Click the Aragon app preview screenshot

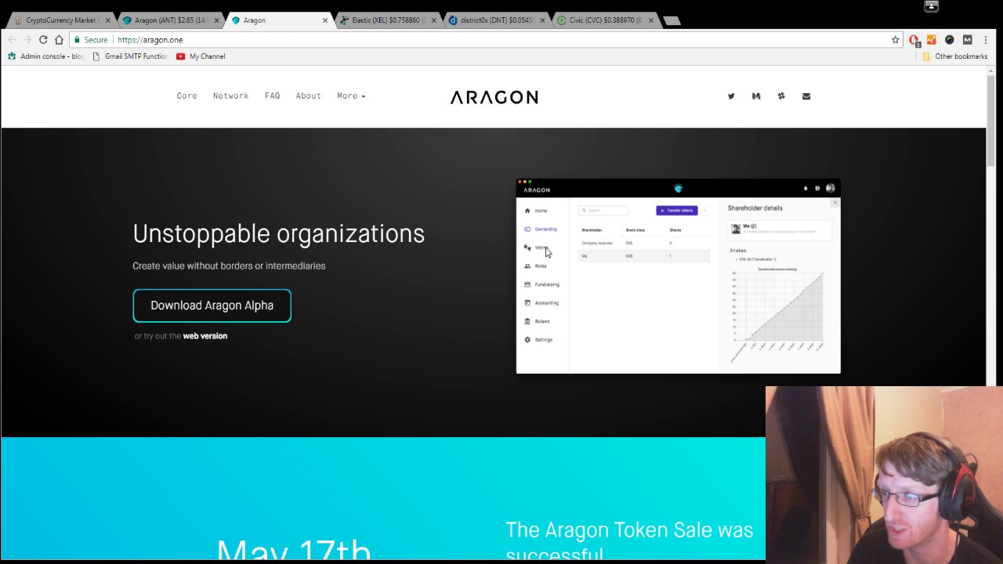point(678,277)
